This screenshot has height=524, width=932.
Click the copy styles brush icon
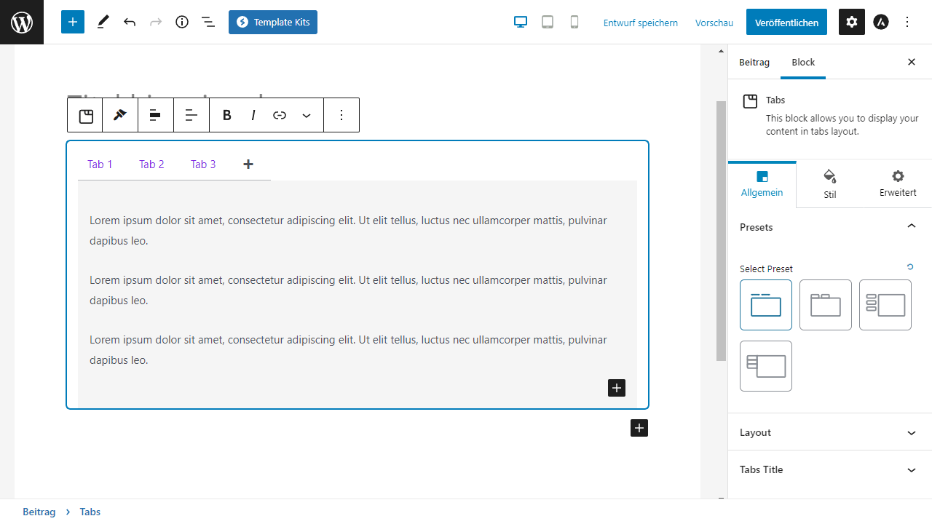[120, 115]
